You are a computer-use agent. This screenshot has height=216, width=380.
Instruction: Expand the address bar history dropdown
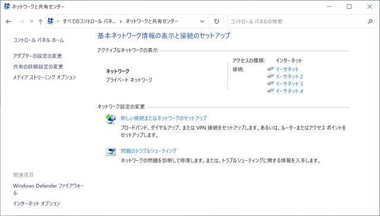[x=202, y=21]
